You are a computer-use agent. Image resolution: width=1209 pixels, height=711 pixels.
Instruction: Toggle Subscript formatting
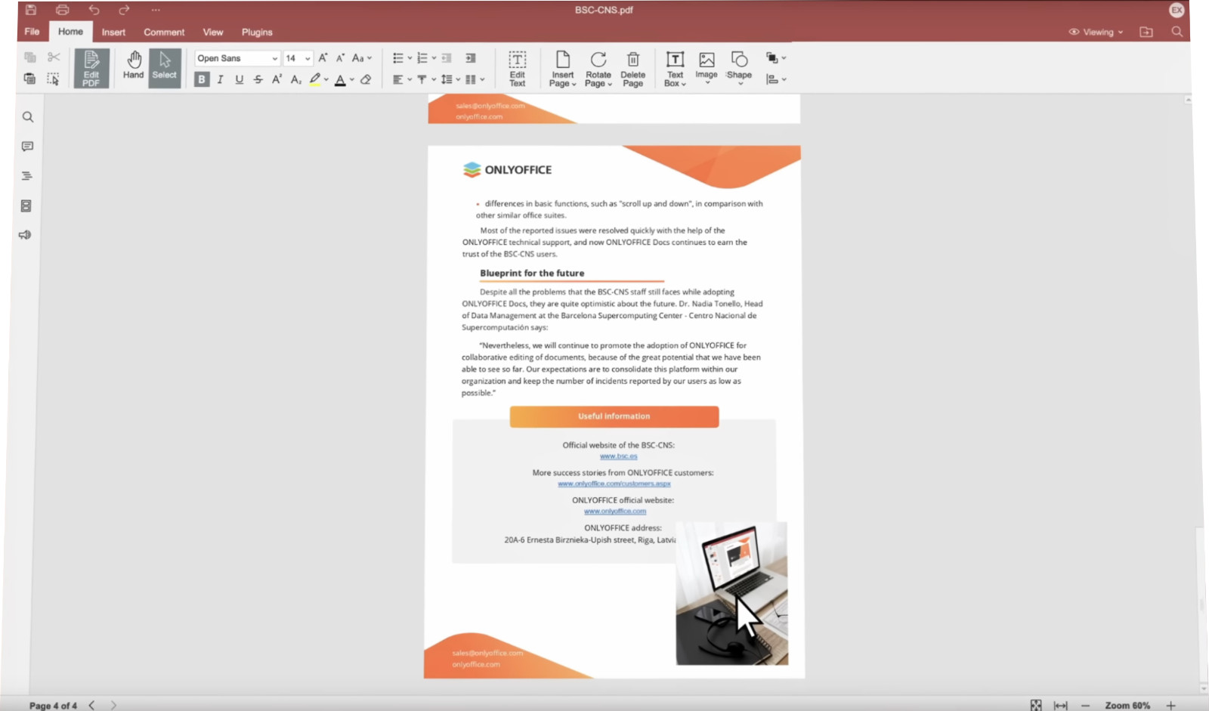point(296,79)
